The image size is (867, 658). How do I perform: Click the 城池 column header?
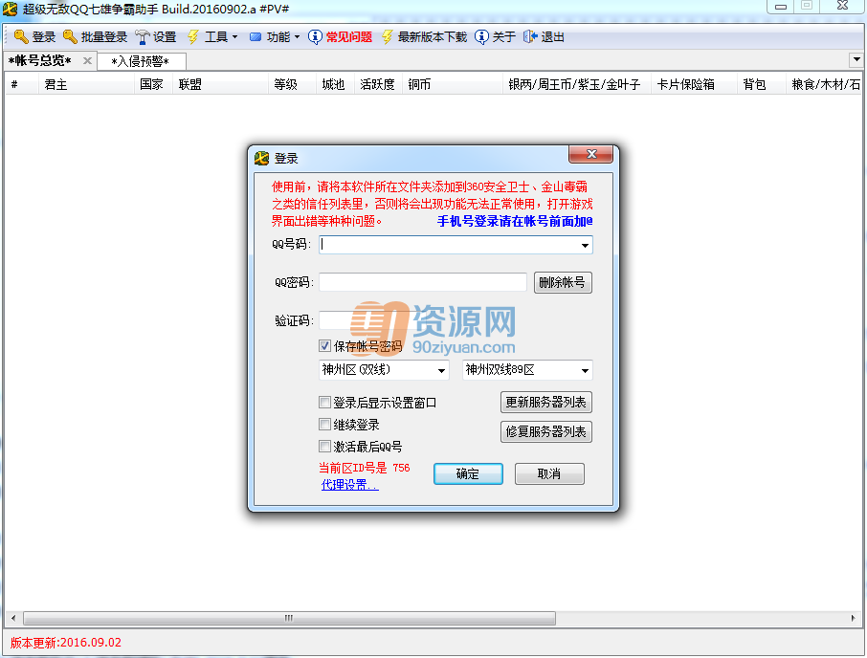(x=335, y=84)
